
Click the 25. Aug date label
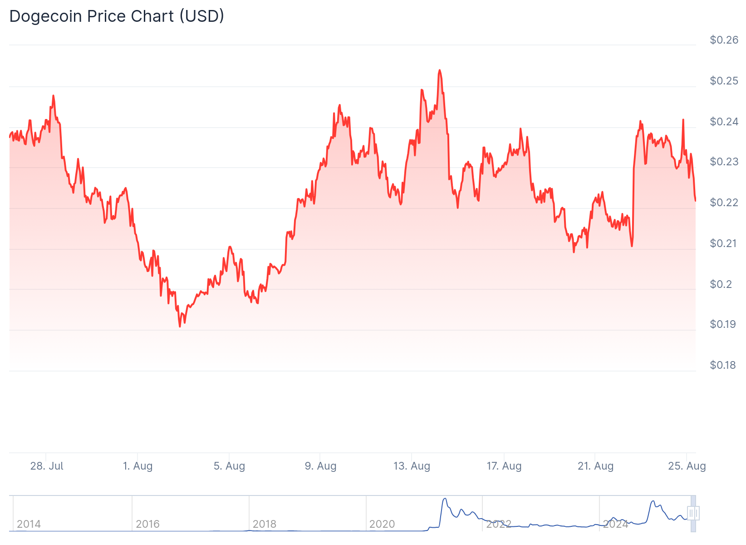coord(687,466)
